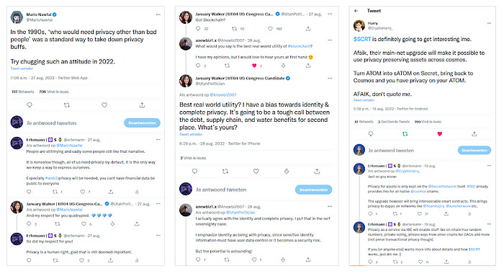This screenshot has width=504, height=274.
Task: Open Mario Nawfal's profile avatar
Action: click(x=17, y=17)
